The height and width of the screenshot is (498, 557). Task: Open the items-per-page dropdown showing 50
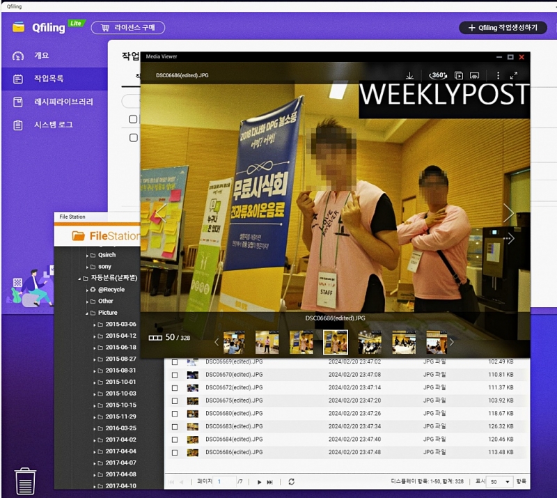coord(499,481)
